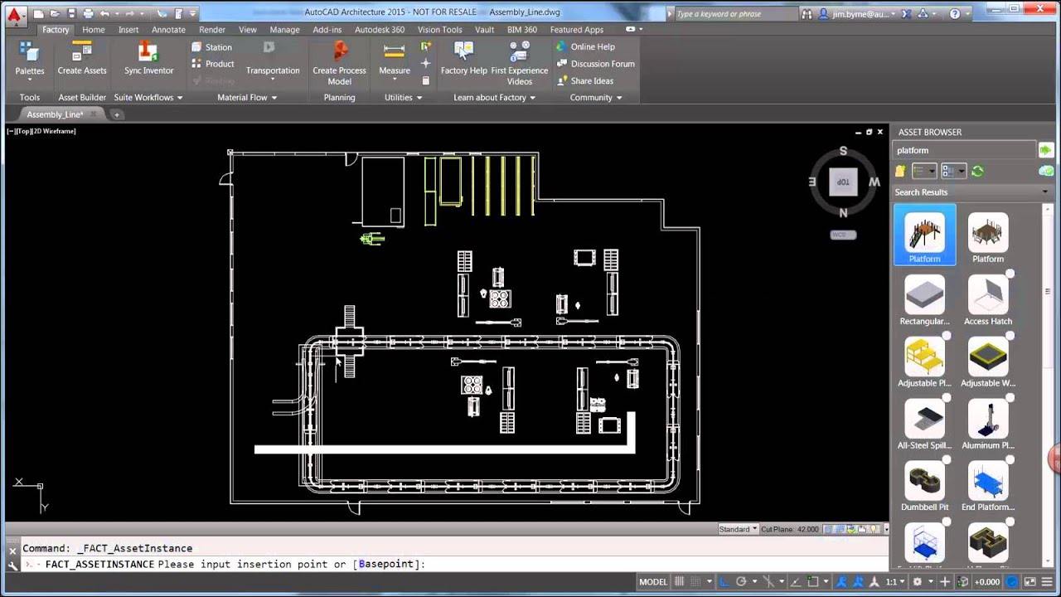Image resolution: width=1061 pixels, height=597 pixels.
Task: Click the Product tool
Action: (x=212, y=64)
